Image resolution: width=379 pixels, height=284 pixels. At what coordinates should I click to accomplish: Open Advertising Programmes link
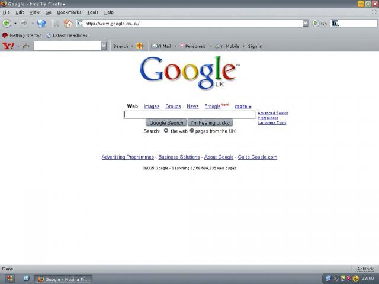pyautogui.click(x=128, y=157)
